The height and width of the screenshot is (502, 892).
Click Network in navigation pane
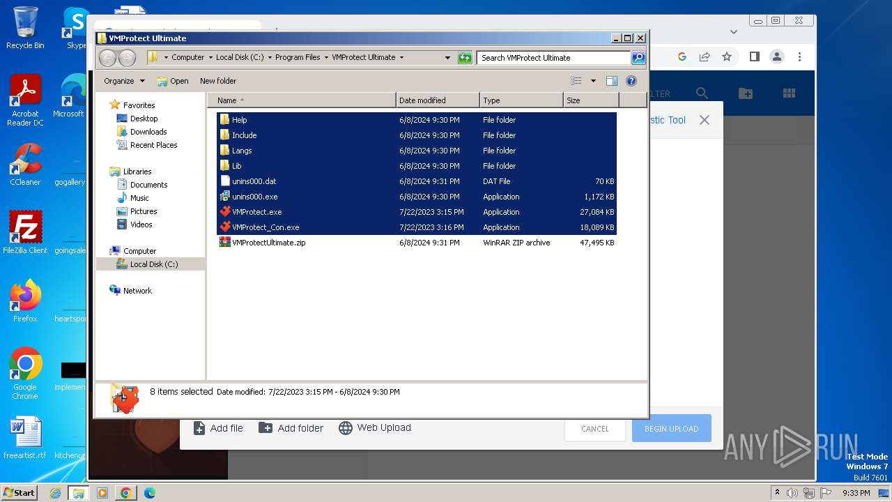tap(137, 291)
